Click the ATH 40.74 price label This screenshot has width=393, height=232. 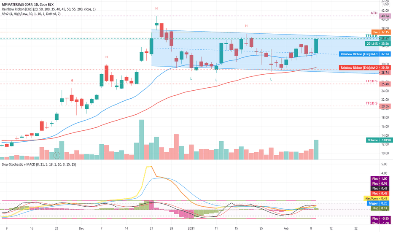tap(385, 16)
